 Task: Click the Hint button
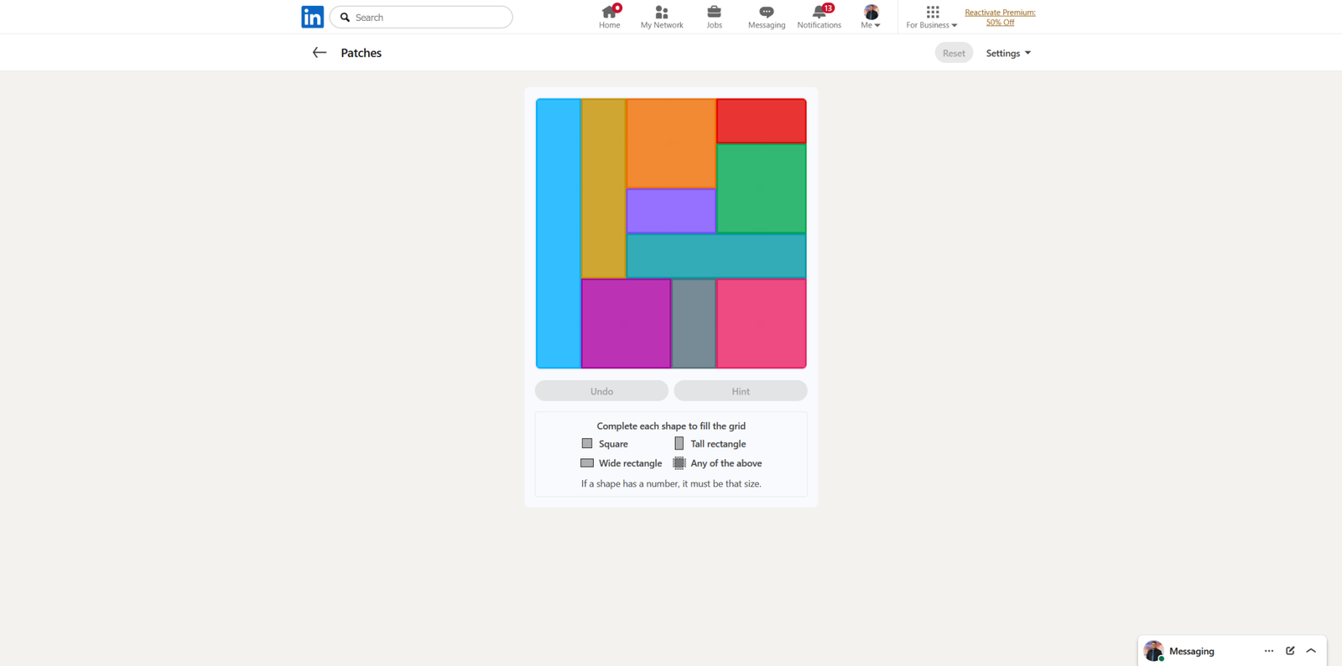[740, 391]
